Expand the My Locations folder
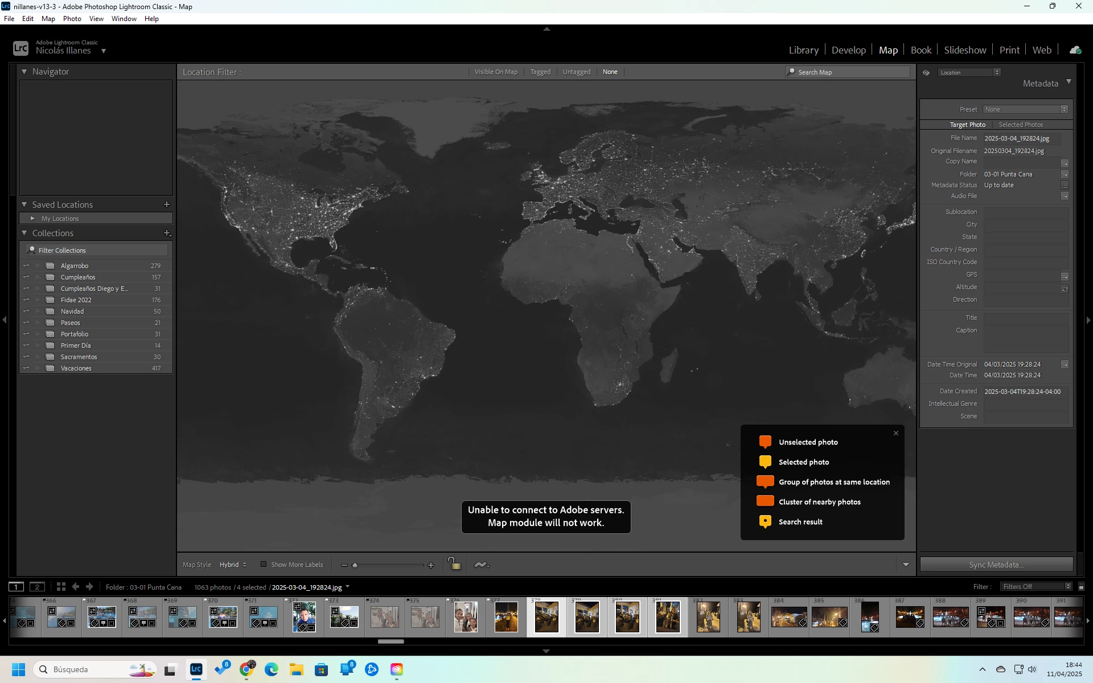 point(32,219)
